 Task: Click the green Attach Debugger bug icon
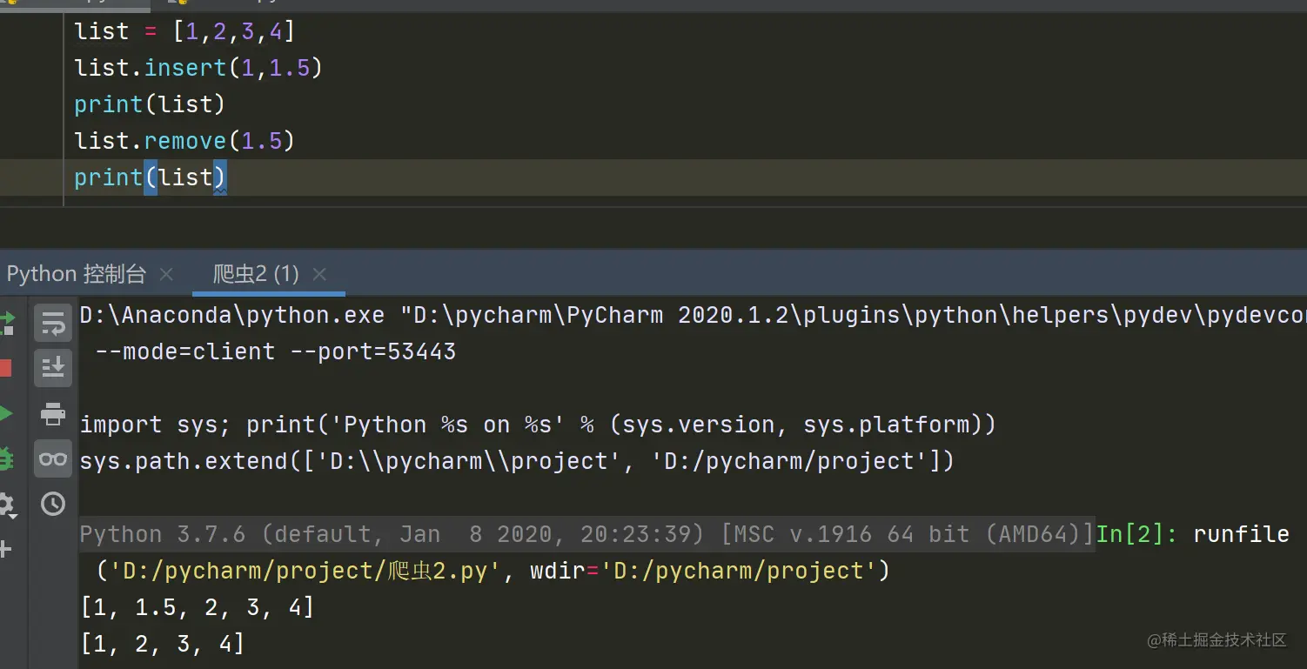coord(6,458)
